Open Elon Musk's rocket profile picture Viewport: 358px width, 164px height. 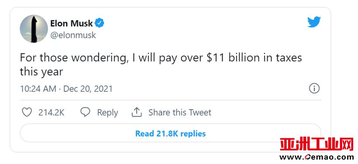[34, 29]
